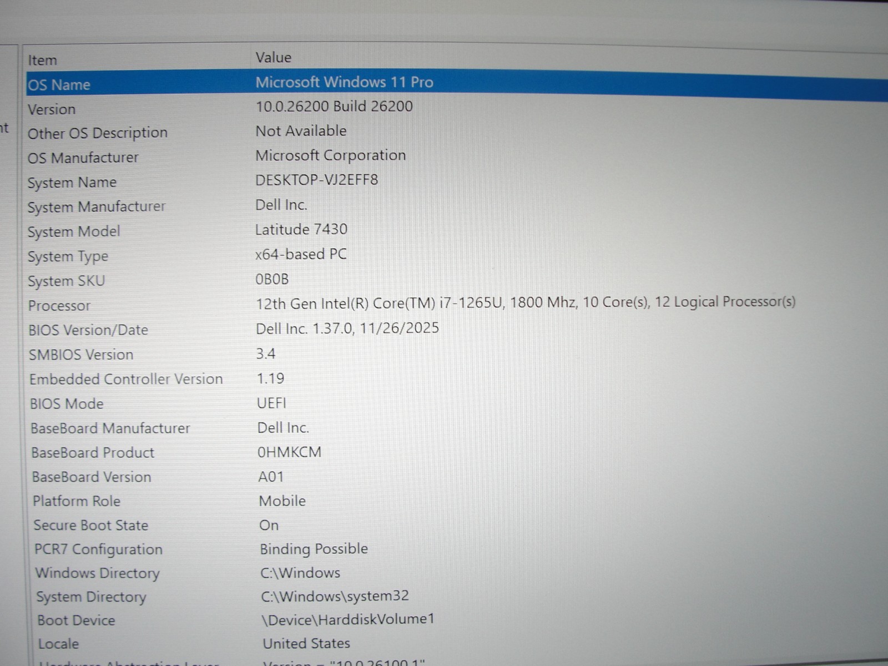Select the Other OS Description row
The height and width of the screenshot is (666, 888).
click(98, 134)
